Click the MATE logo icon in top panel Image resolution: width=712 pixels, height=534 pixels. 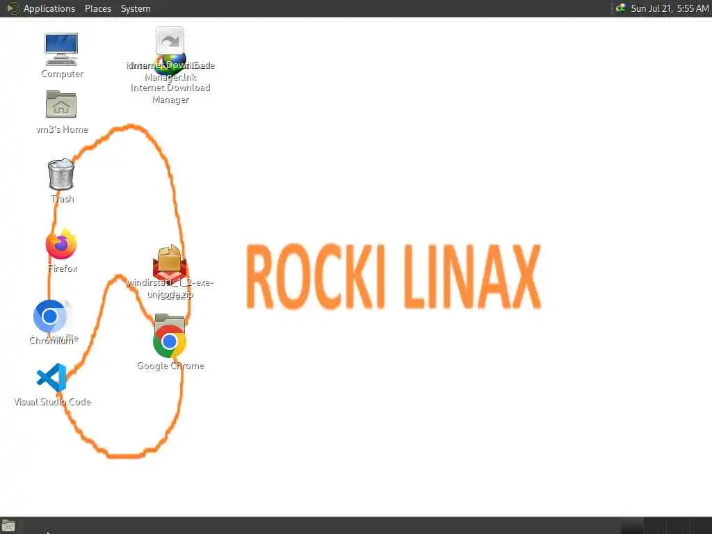pos(13,8)
